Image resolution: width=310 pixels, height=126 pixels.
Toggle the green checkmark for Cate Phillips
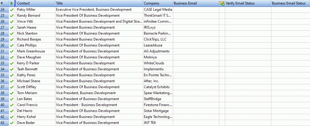(x=12, y=45)
